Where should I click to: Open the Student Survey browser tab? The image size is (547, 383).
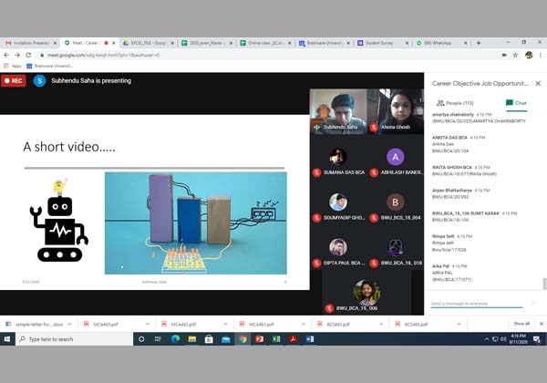(382, 42)
